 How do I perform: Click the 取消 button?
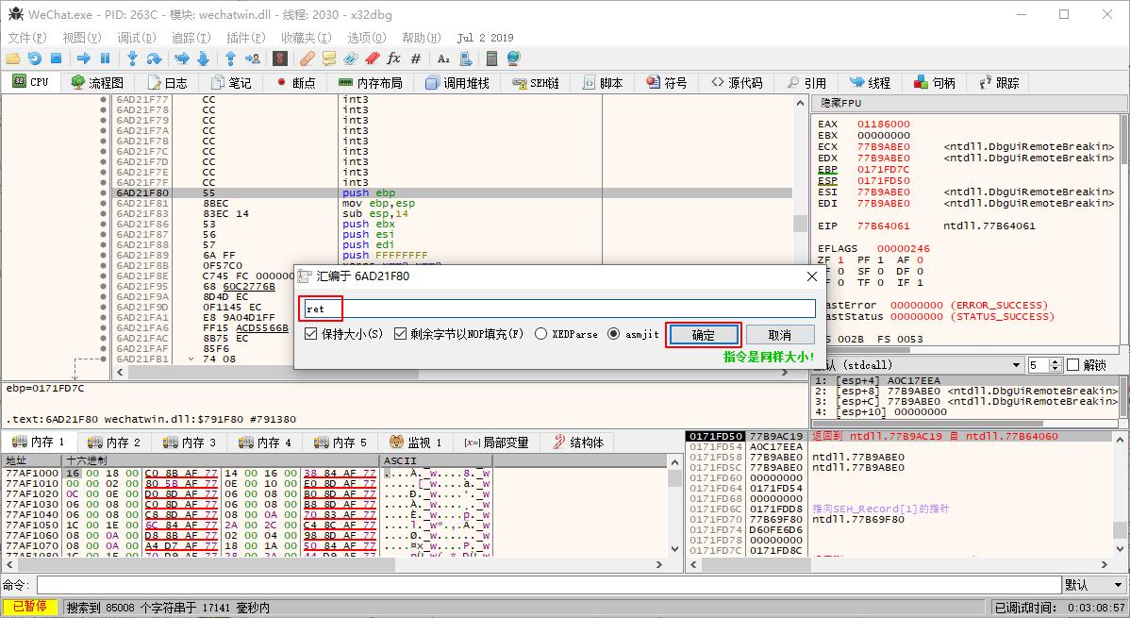[x=779, y=335]
